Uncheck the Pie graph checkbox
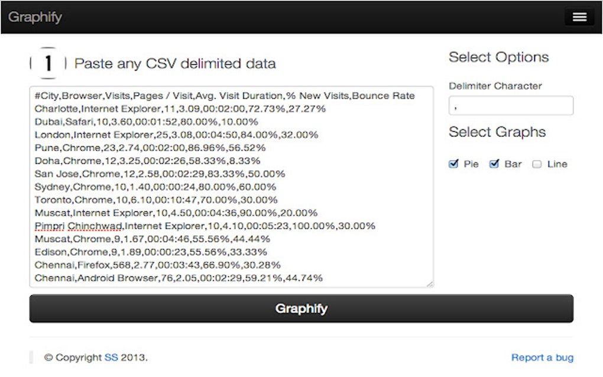 [453, 164]
